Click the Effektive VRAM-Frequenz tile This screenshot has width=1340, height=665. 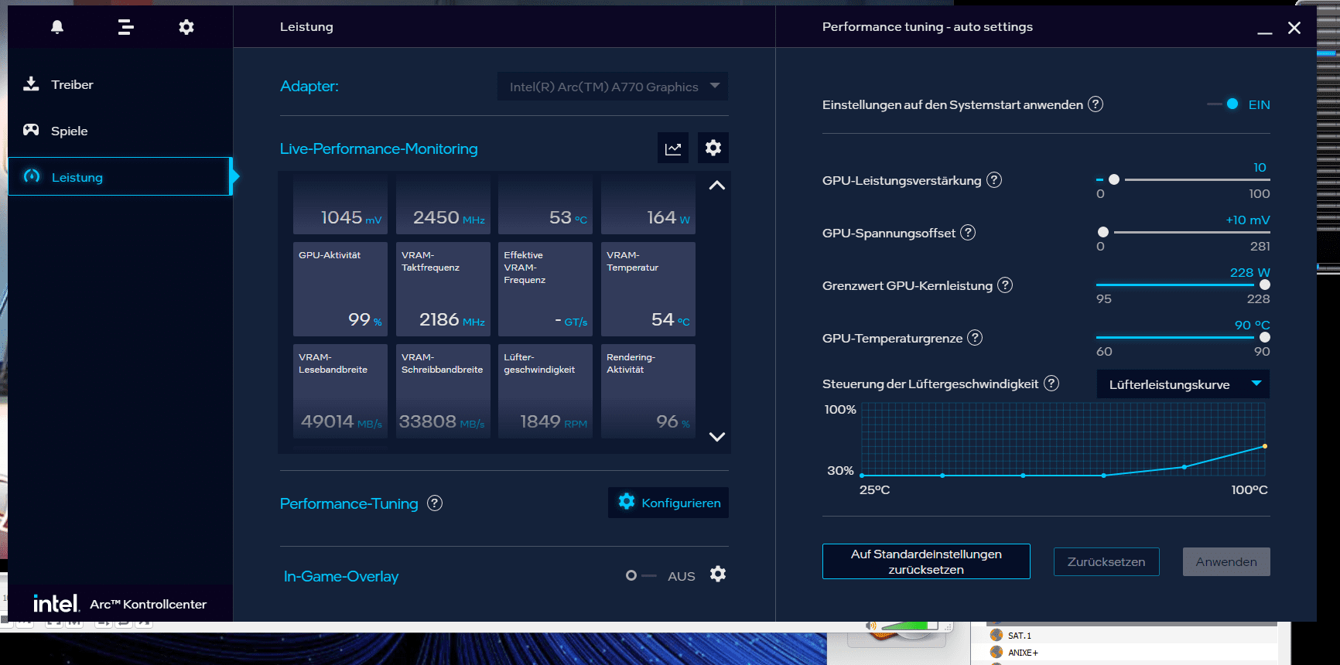click(x=545, y=289)
